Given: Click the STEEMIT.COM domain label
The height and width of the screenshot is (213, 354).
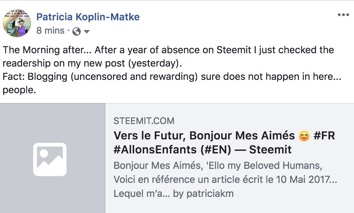Looking at the screenshot, I should [144, 121].
